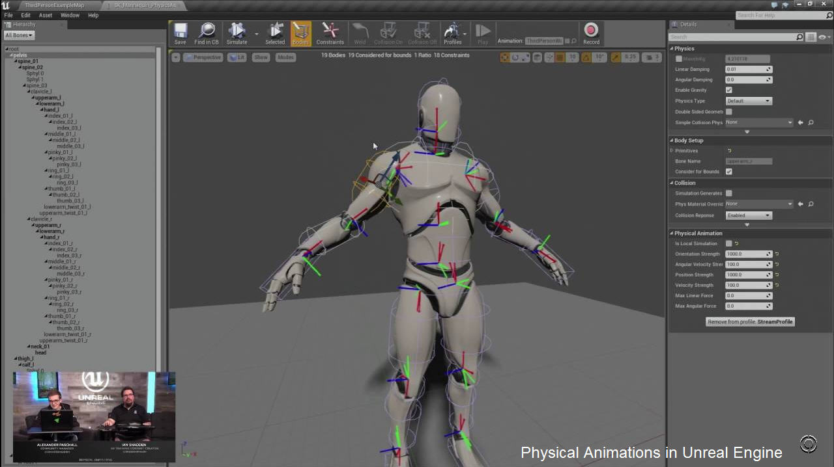
Task: Click the Animation asset field ThirdPersonW
Action: point(543,41)
